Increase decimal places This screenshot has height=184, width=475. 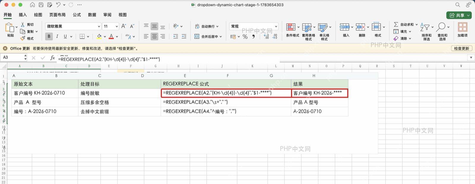pyautogui.click(x=266, y=37)
